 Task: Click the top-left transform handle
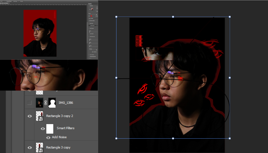tap(116, 17)
